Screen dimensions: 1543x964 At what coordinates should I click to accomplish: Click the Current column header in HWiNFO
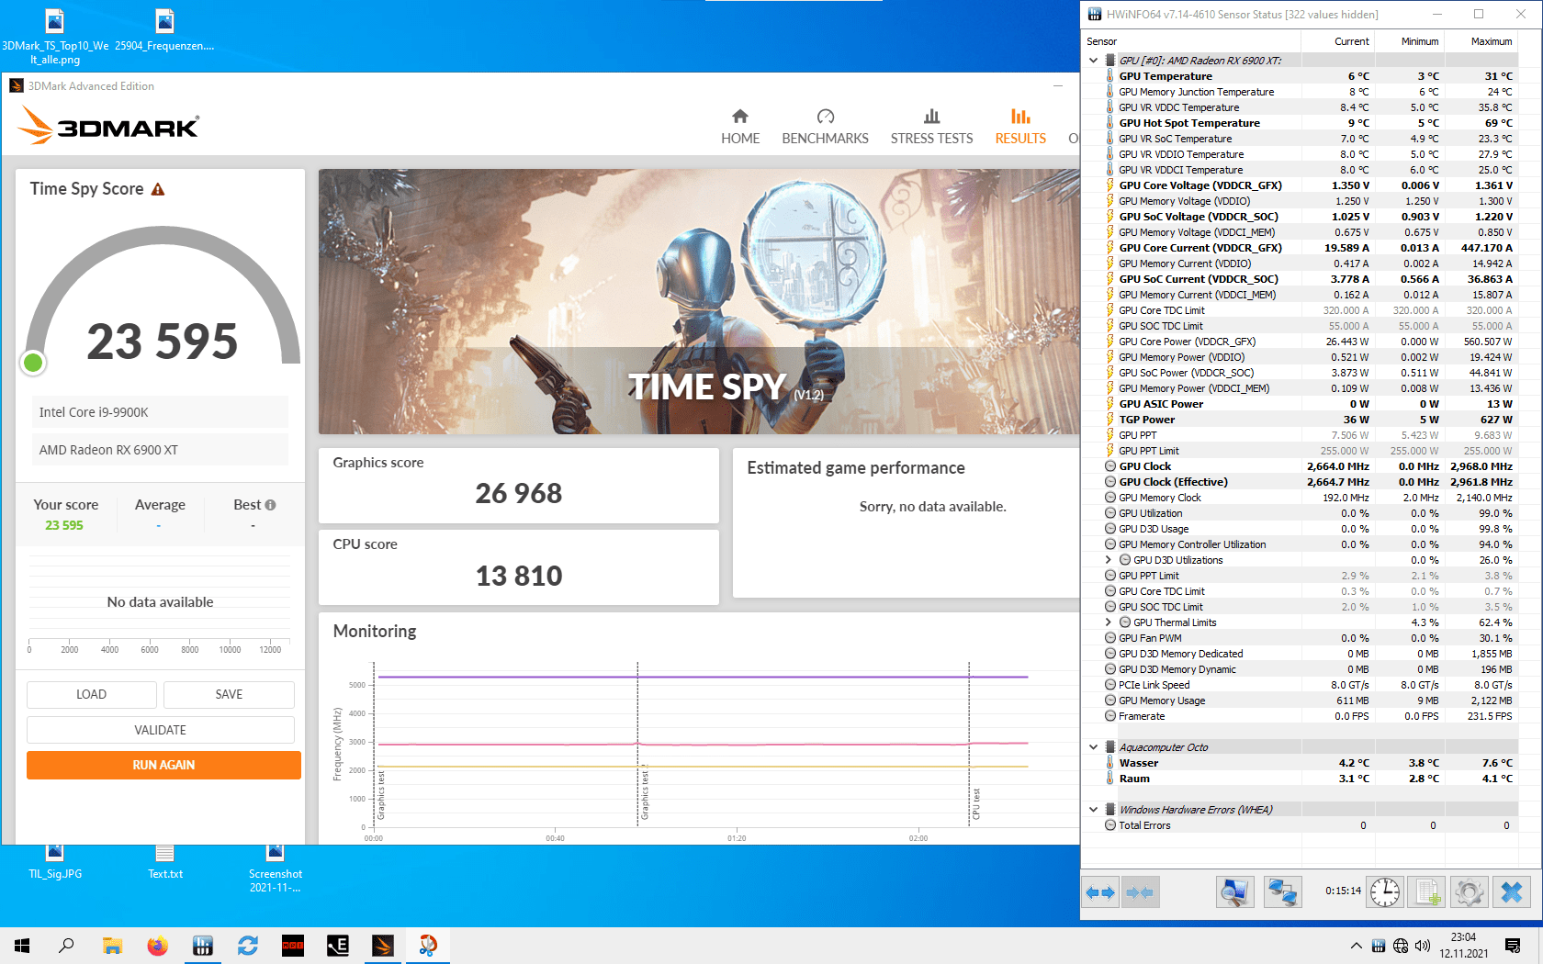[1337, 41]
